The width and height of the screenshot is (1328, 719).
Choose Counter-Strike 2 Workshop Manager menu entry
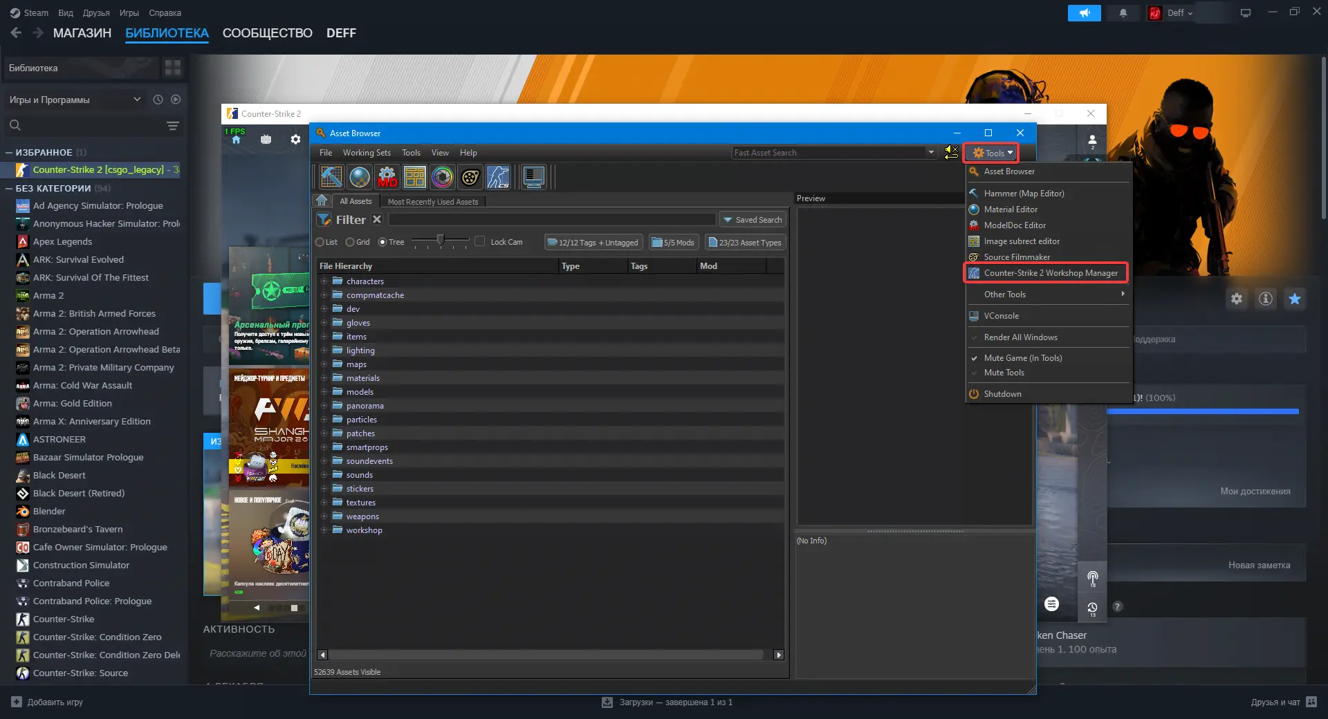pos(1049,273)
